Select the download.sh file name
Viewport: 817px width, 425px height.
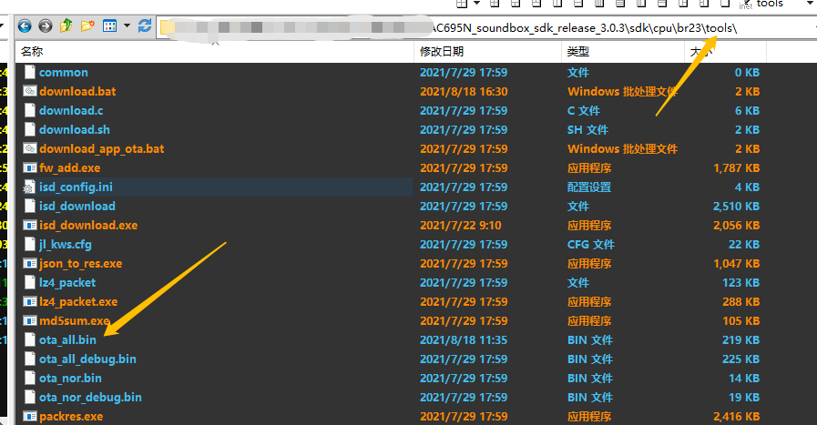click(75, 130)
